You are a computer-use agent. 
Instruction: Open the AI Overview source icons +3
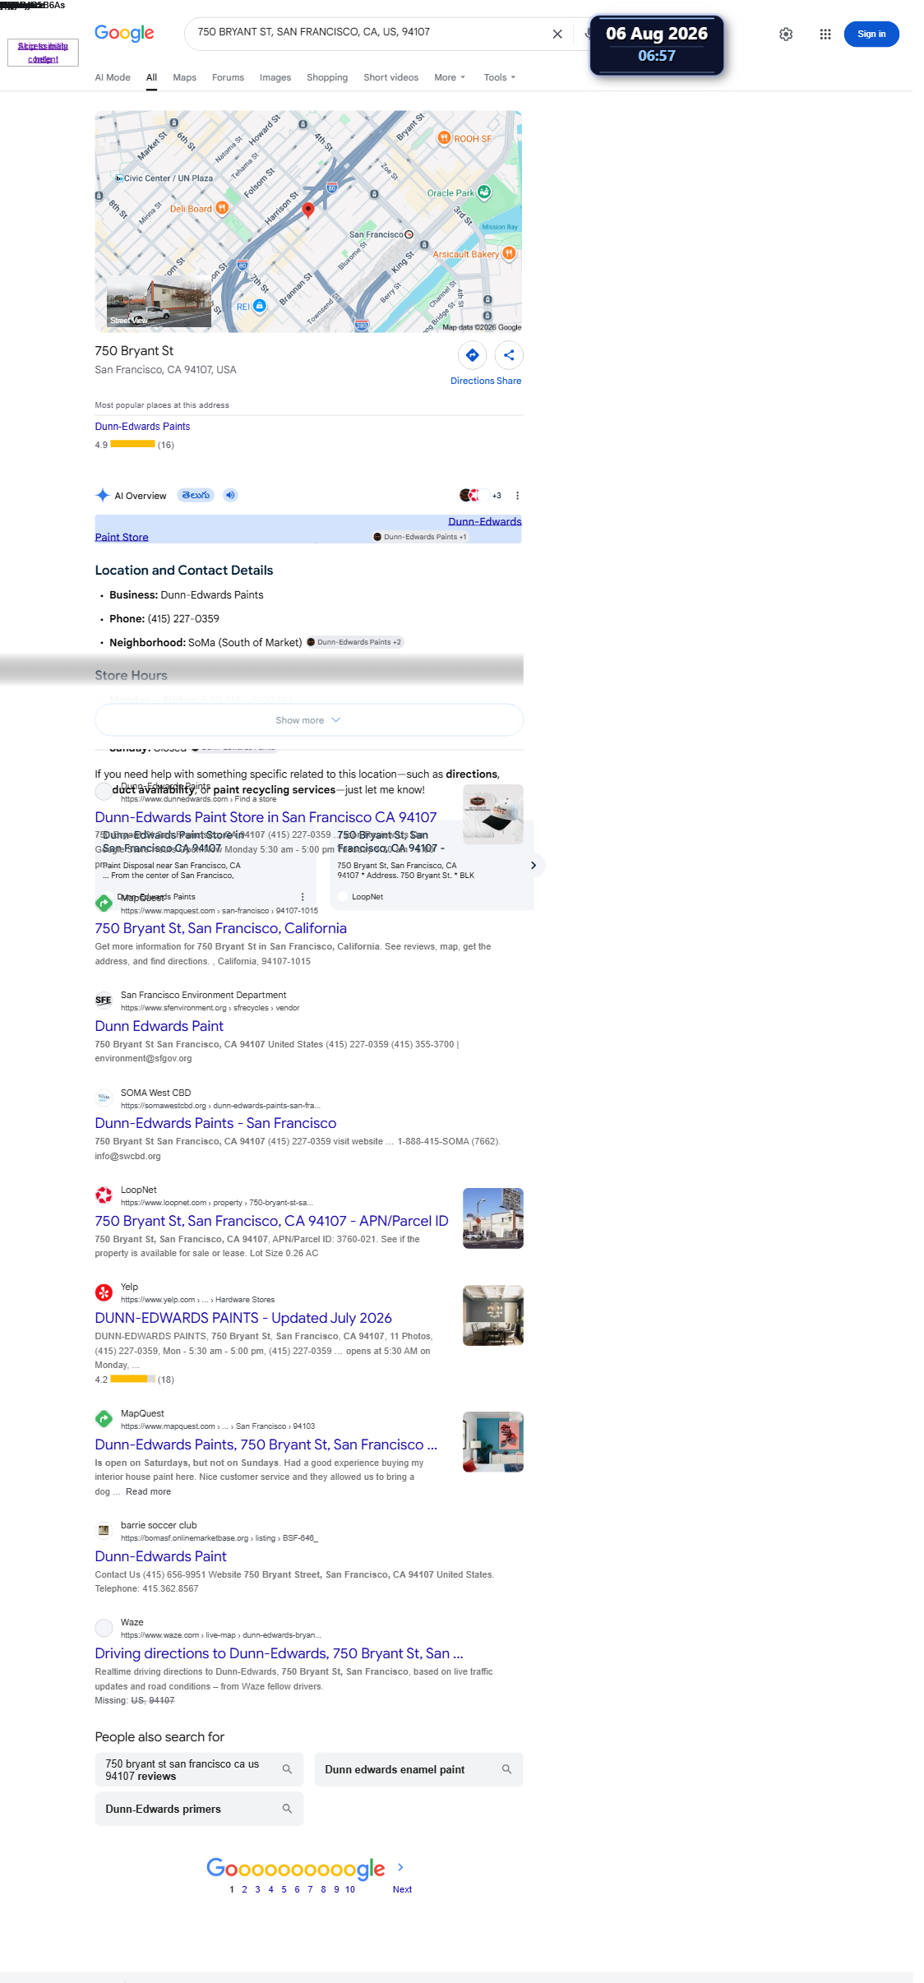[480, 495]
